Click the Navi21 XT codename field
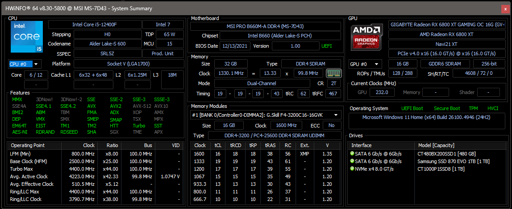The image size is (512, 209). click(x=447, y=44)
